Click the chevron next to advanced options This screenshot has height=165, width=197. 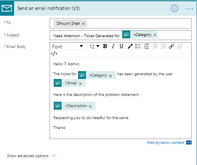54,155
